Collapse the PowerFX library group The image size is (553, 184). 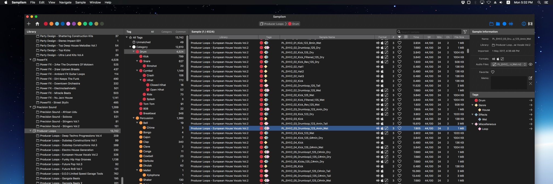[x=31, y=60]
